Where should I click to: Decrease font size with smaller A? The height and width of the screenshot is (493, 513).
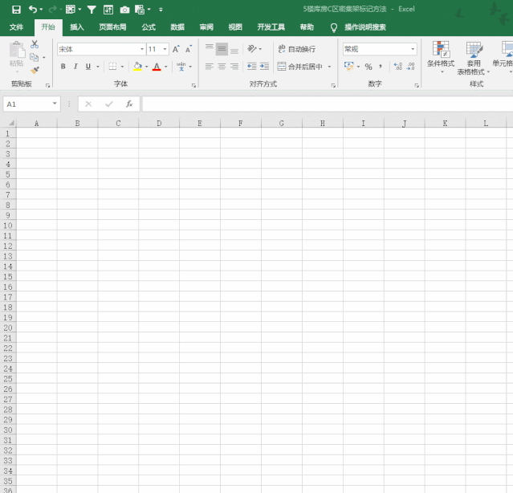[188, 49]
